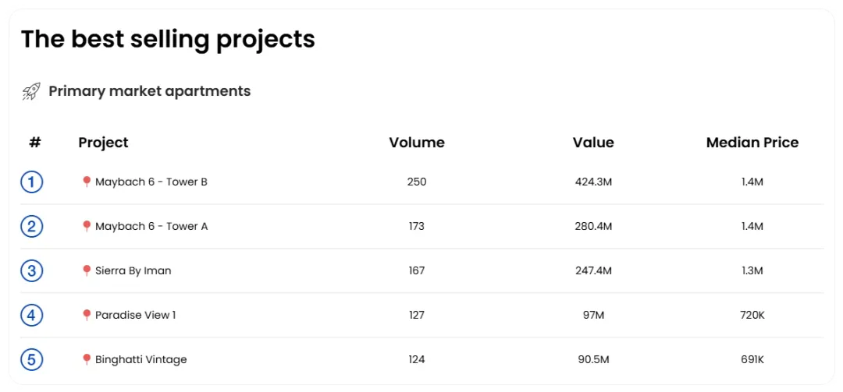
Task: Click the location pin beside Sierra By Iman
Action: click(87, 270)
